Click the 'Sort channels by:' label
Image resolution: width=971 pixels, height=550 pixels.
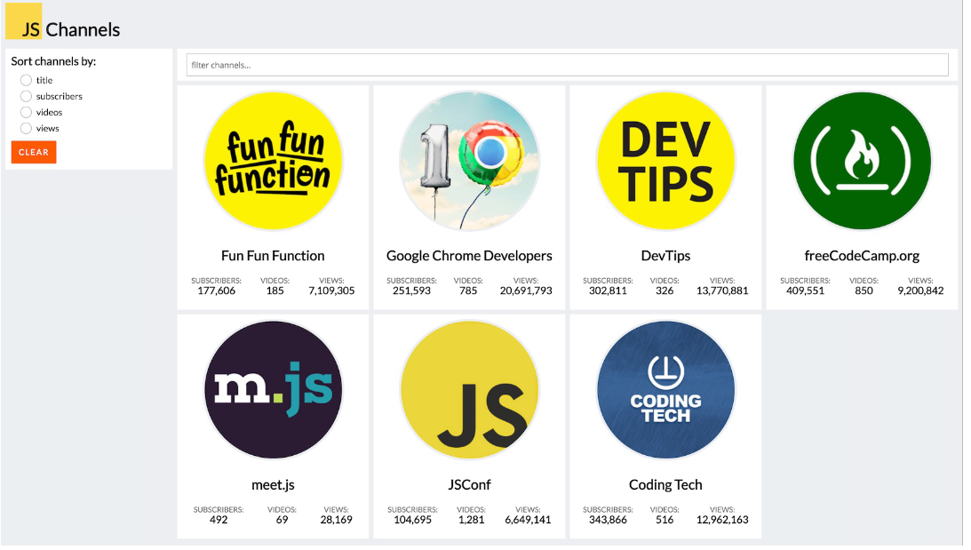coord(54,61)
